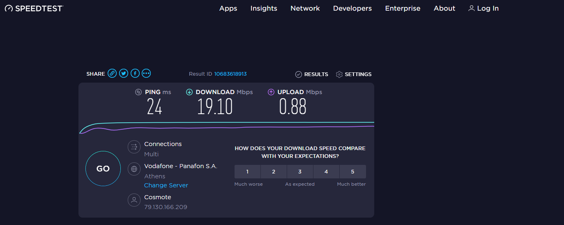Click the ping value 24
This screenshot has width=564, height=225.
point(154,107)
